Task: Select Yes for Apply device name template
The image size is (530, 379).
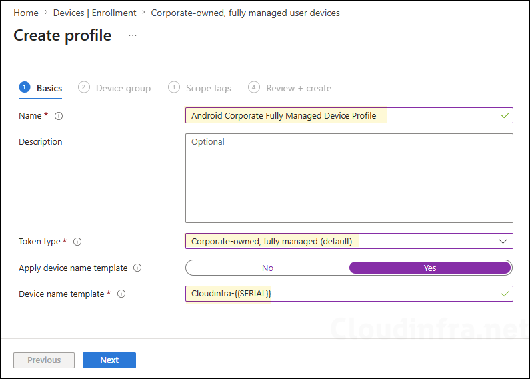Action: tap(430, 268)
